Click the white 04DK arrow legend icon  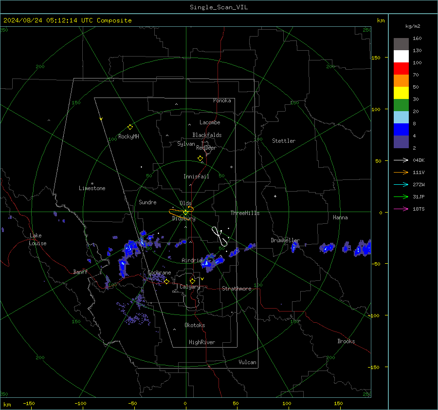pos(401,160)
